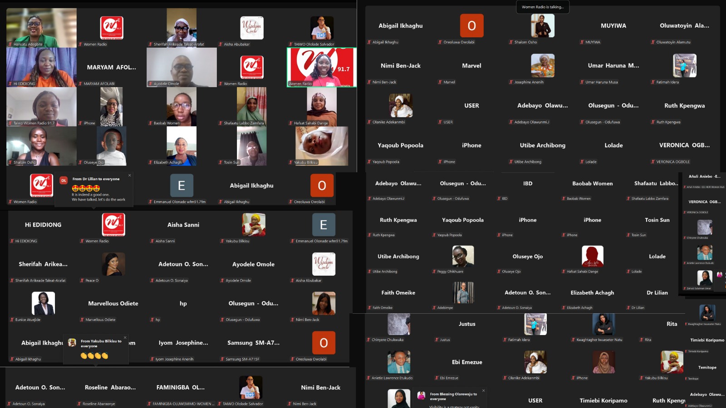Close the Dr Lilian chat message popup

[129, 175]
